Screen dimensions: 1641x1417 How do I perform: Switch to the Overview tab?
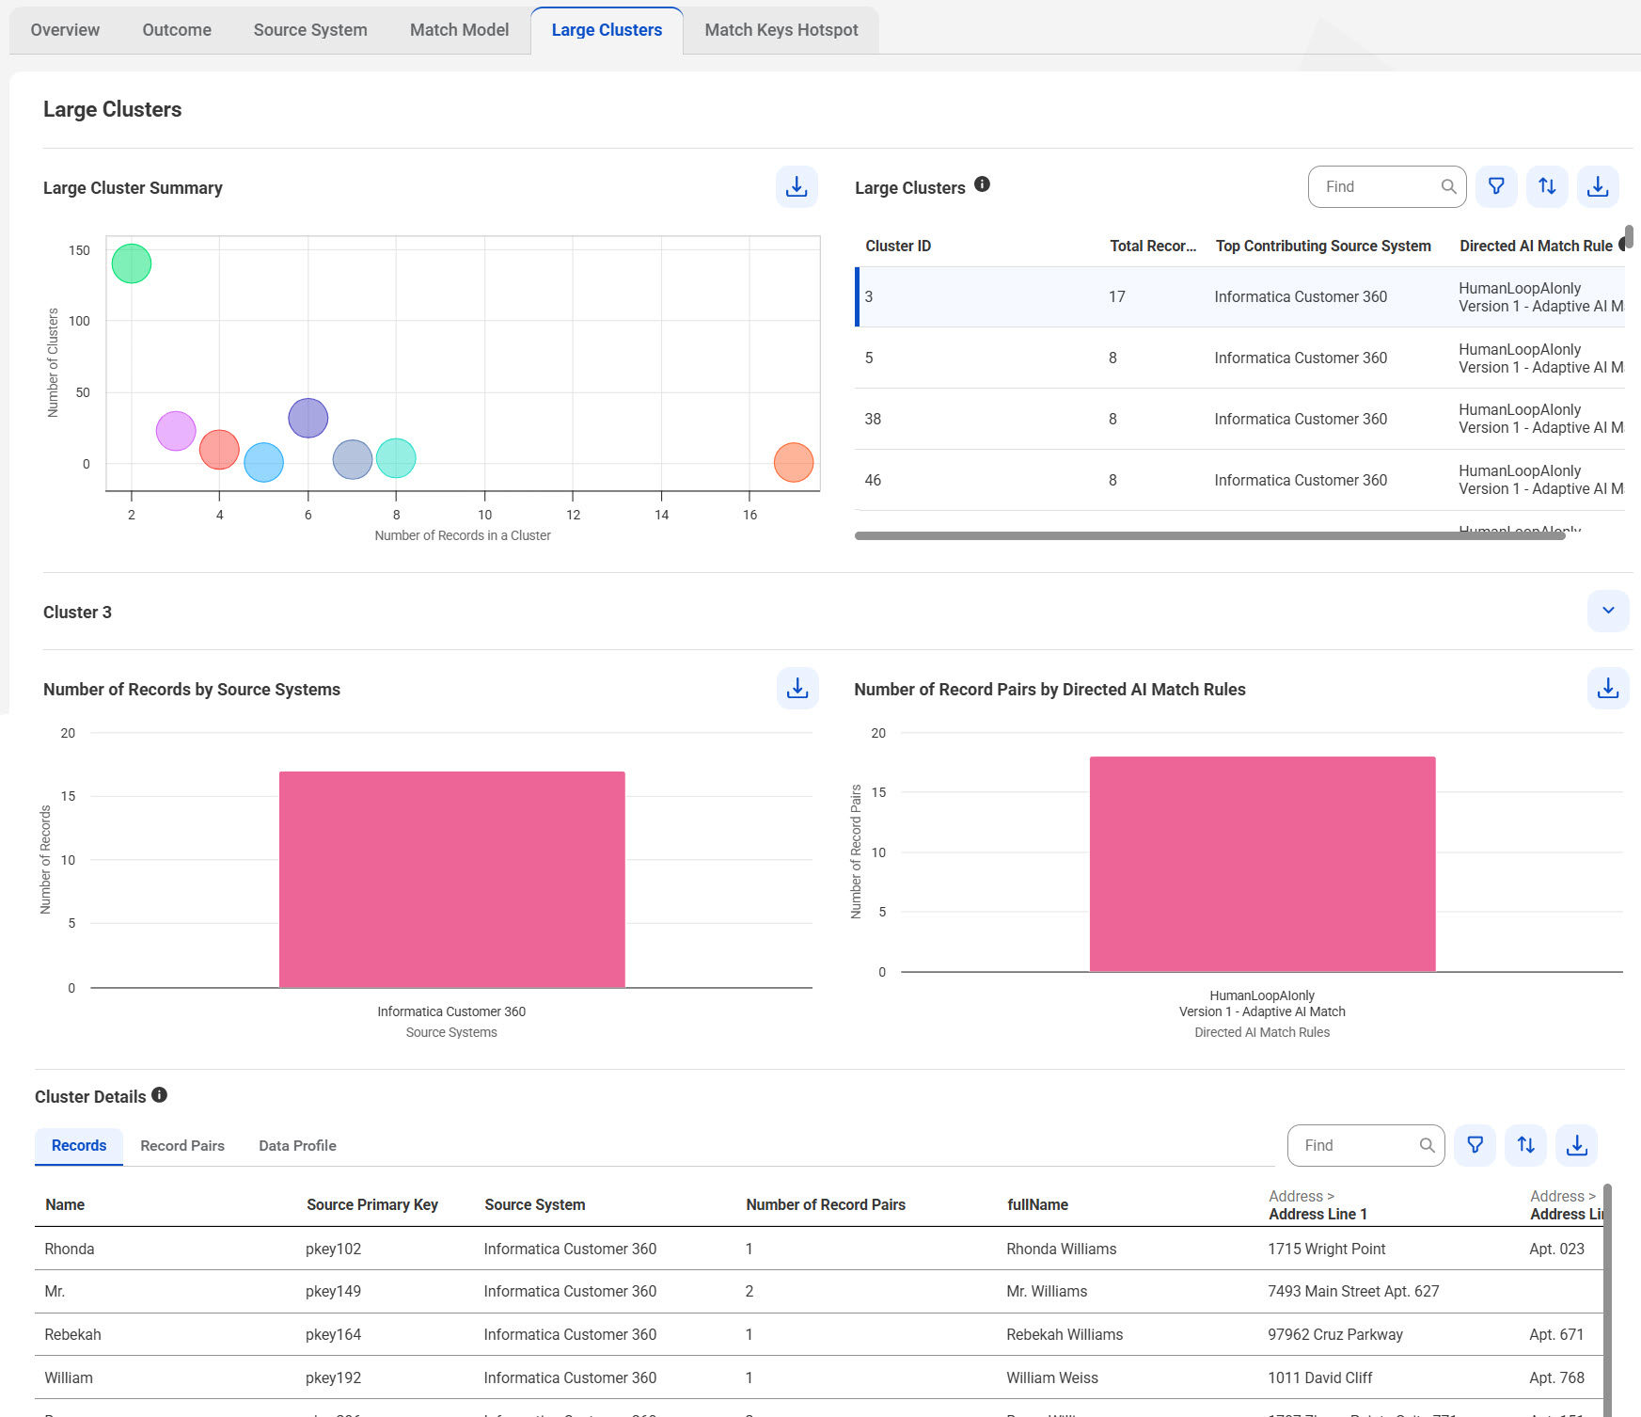65,30
